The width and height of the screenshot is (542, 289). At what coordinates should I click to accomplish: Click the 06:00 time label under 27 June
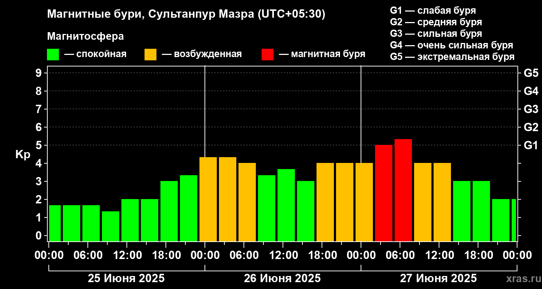pos(400,255)
